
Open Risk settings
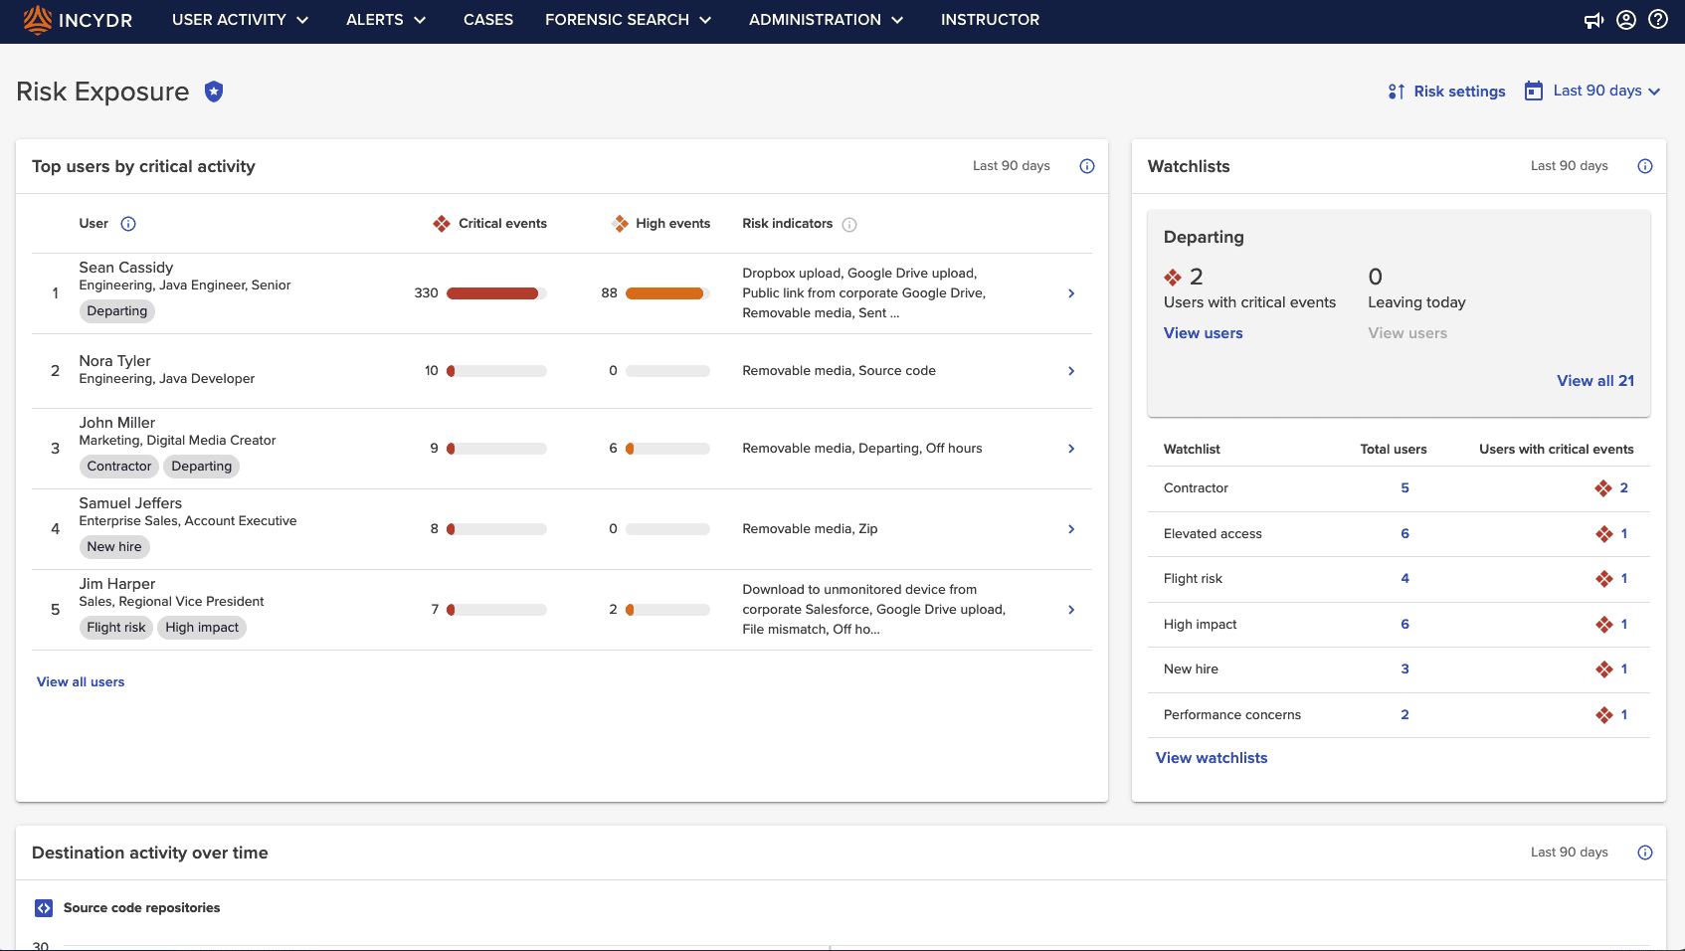pos(1447,92)
